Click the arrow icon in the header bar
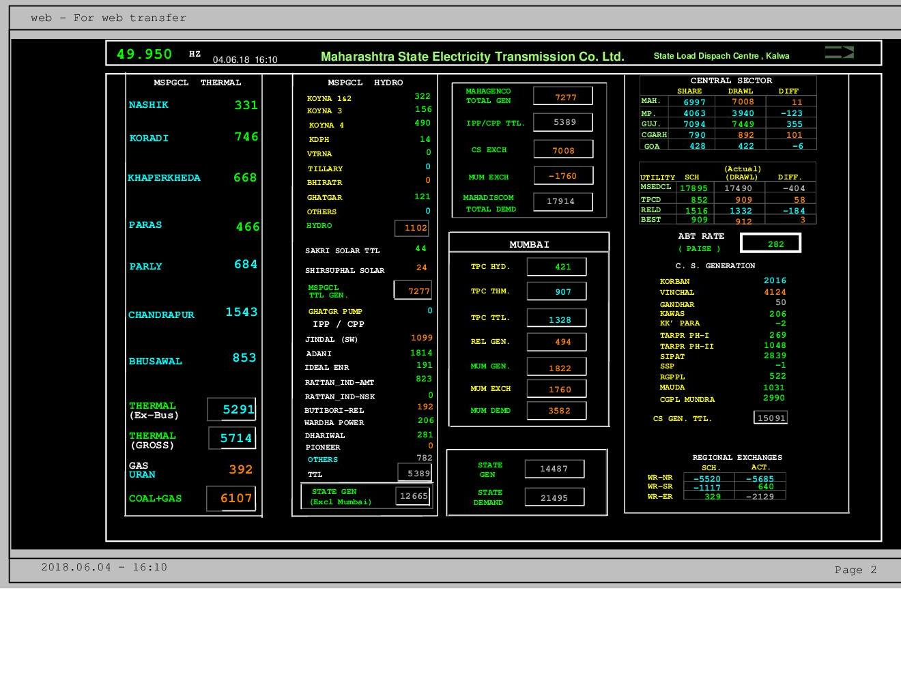This screenshot has width=901, height=696. pos(839,53)
